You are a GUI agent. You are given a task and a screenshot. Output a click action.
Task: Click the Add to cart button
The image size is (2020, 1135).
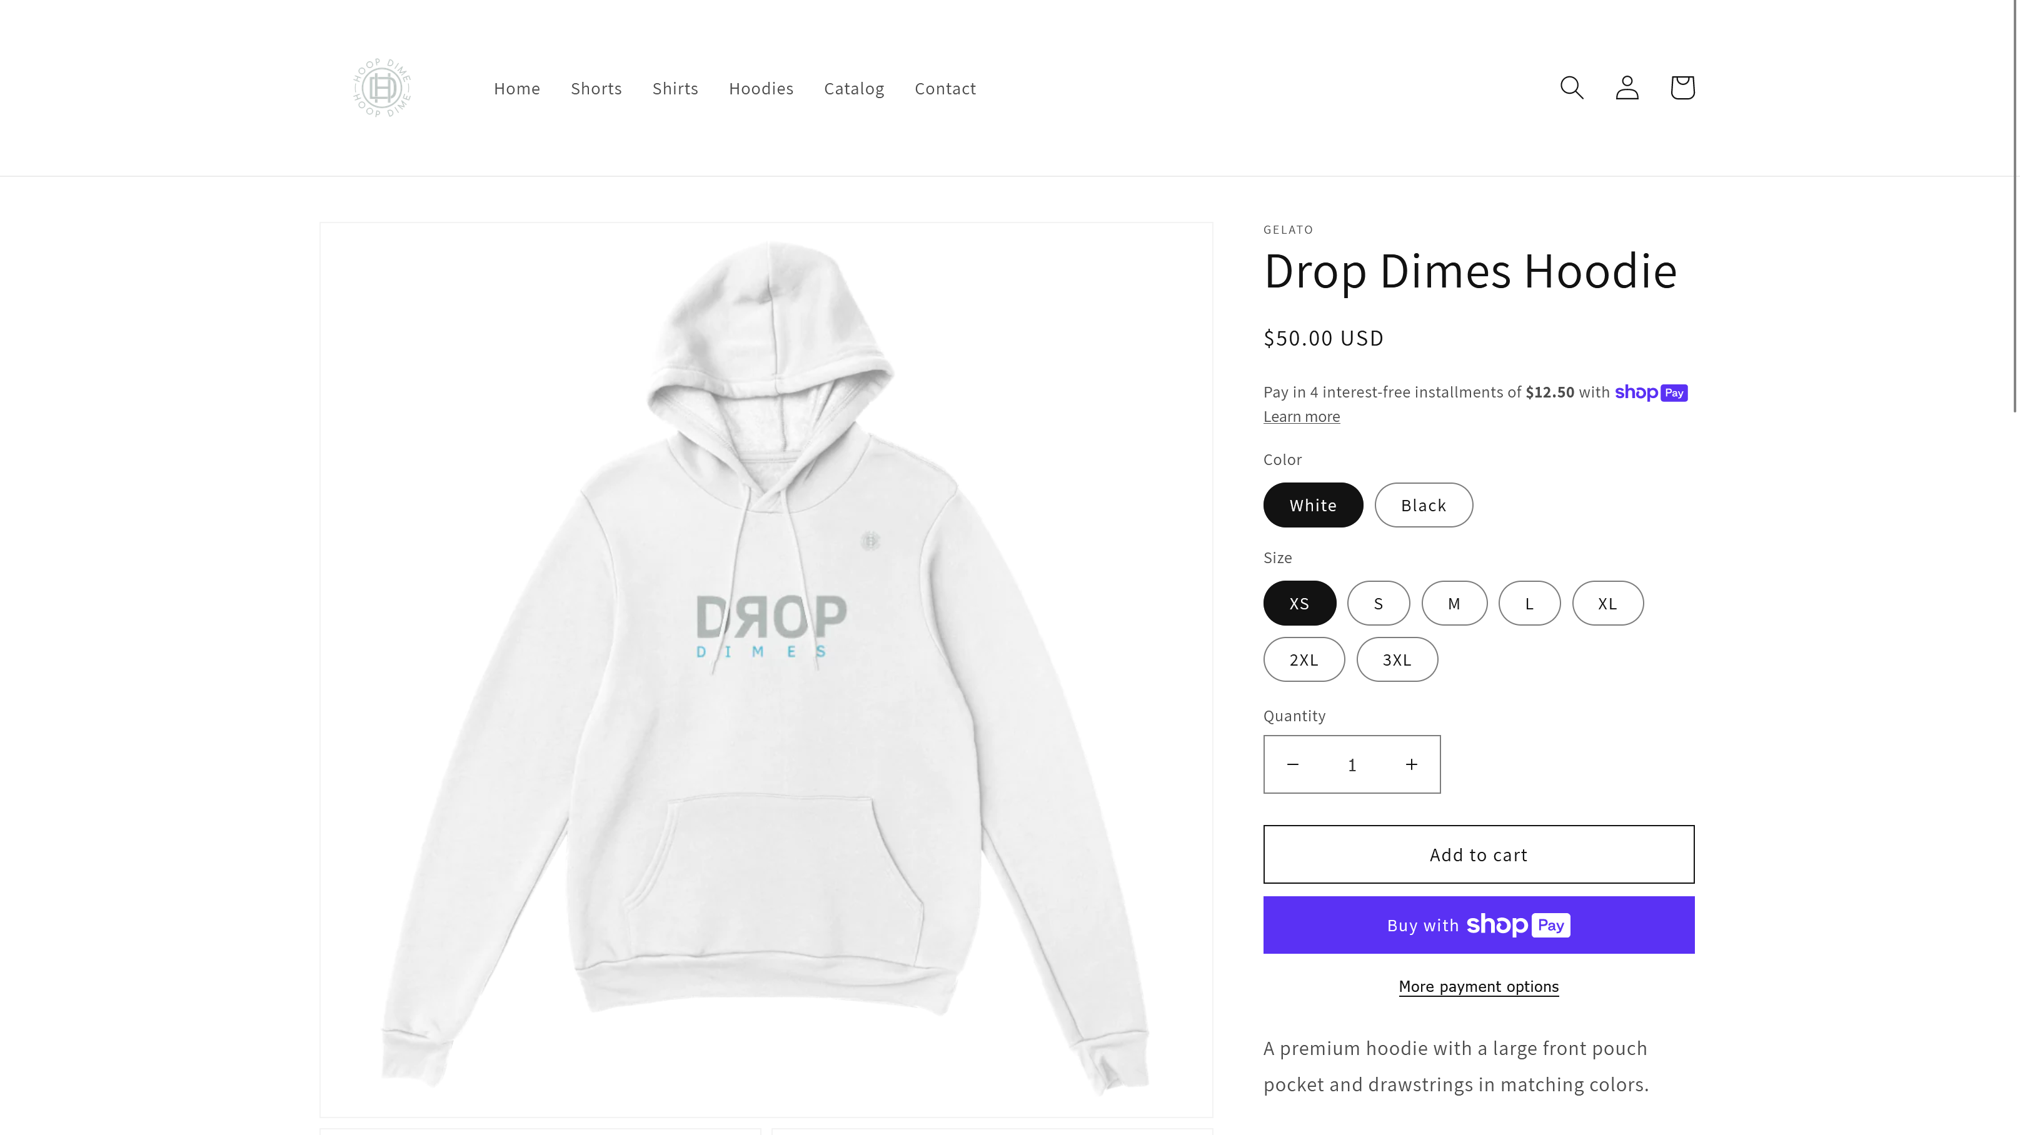tap(1478, 854)
